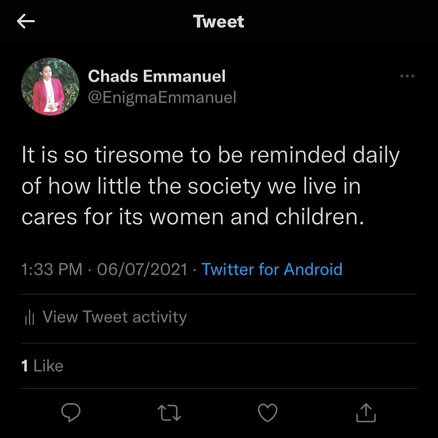This screenshot has height=438, width=438.
Task: Show the list of likes via "1 Like"
Action: (x=42, y=366)
